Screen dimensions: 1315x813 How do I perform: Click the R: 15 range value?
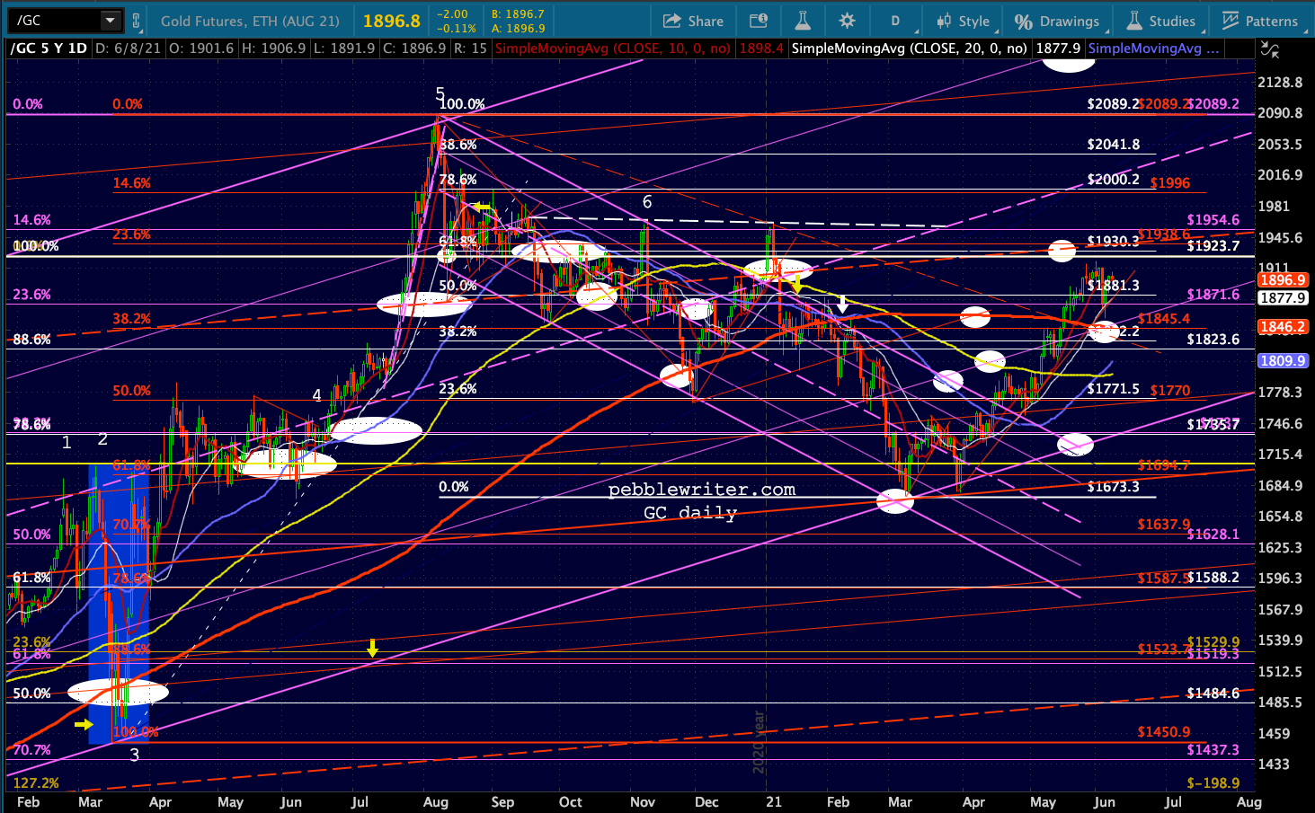click(x=470, y=49)
